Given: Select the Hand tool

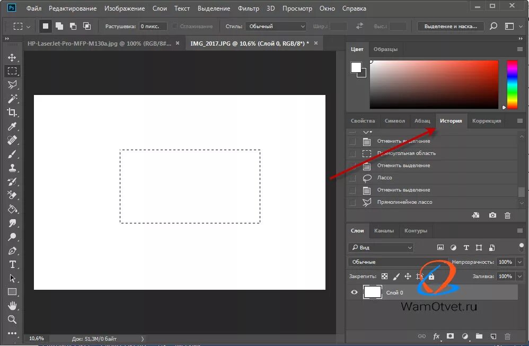Looking at the screenshot, I should (x=12, y=306).
